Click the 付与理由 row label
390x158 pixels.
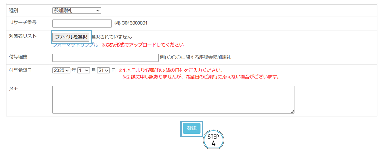click(18, 57)
